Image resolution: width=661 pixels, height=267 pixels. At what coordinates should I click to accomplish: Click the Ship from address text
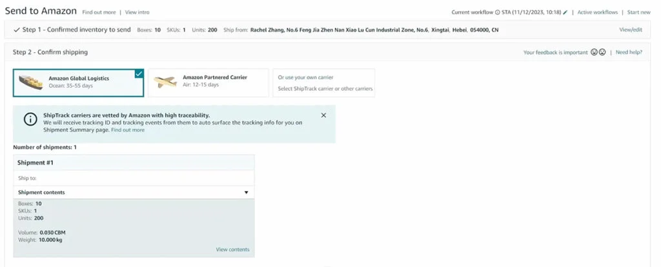click(x=374, y=30)
